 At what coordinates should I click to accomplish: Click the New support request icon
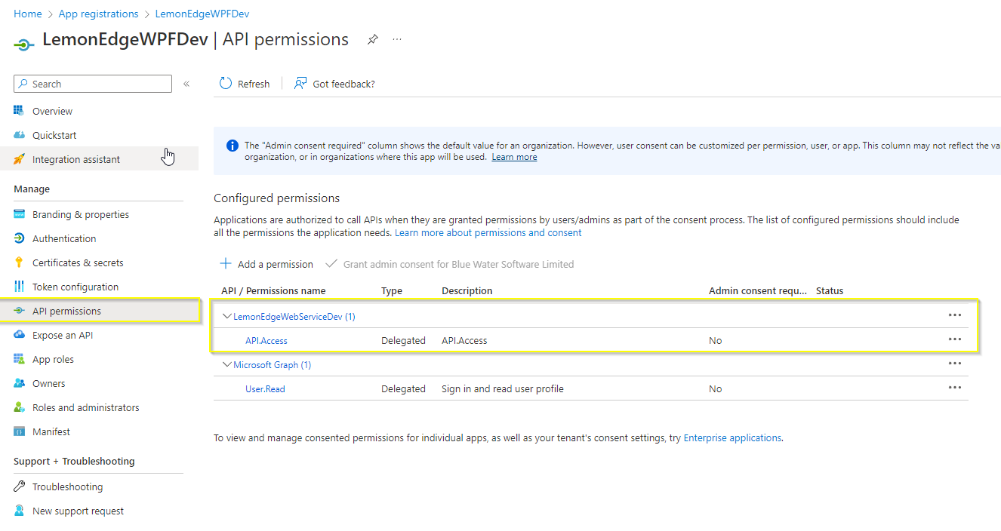pyautogui.click(x=20, y=511)
